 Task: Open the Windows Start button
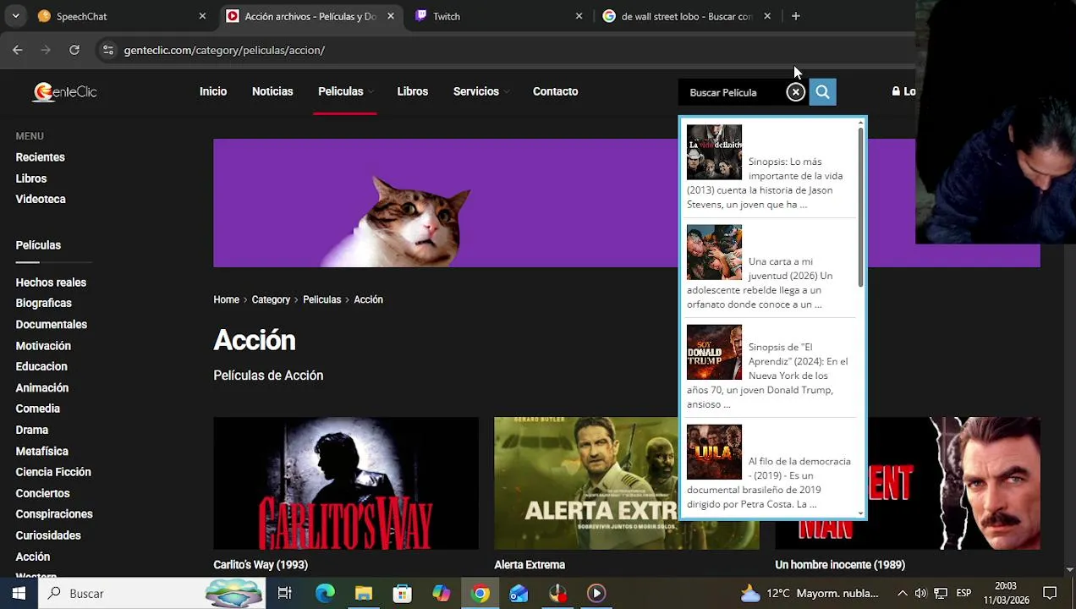click(x=19, y=593)
